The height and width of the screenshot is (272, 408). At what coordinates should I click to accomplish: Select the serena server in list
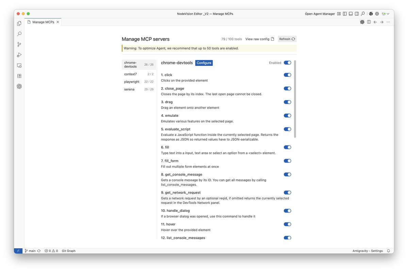(x=129, y=89)
